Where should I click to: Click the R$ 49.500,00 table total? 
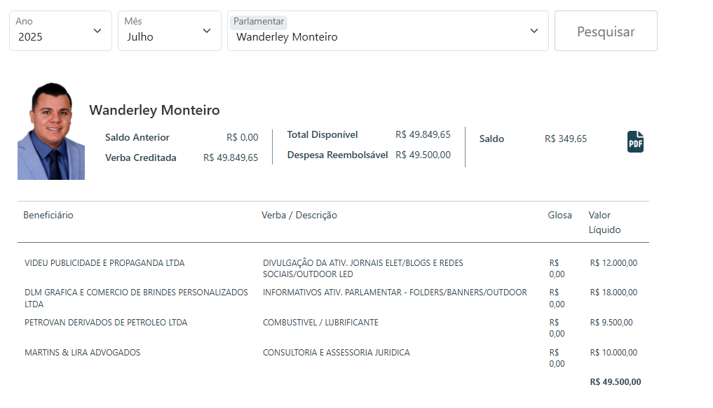click(x=615, y=382)
